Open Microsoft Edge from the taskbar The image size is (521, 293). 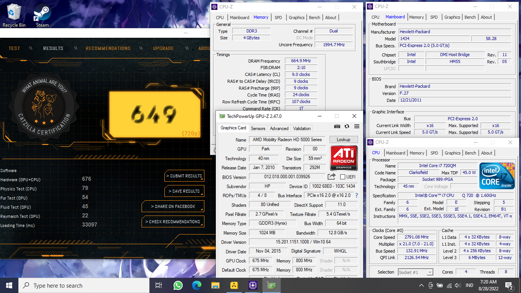click(x=196, y=285)
